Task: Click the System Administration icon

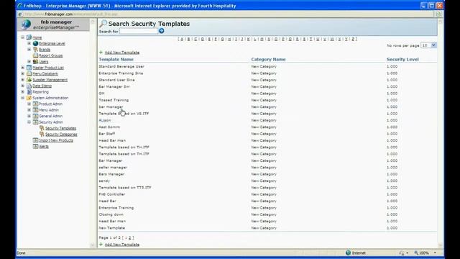Action: coord(29,98)
